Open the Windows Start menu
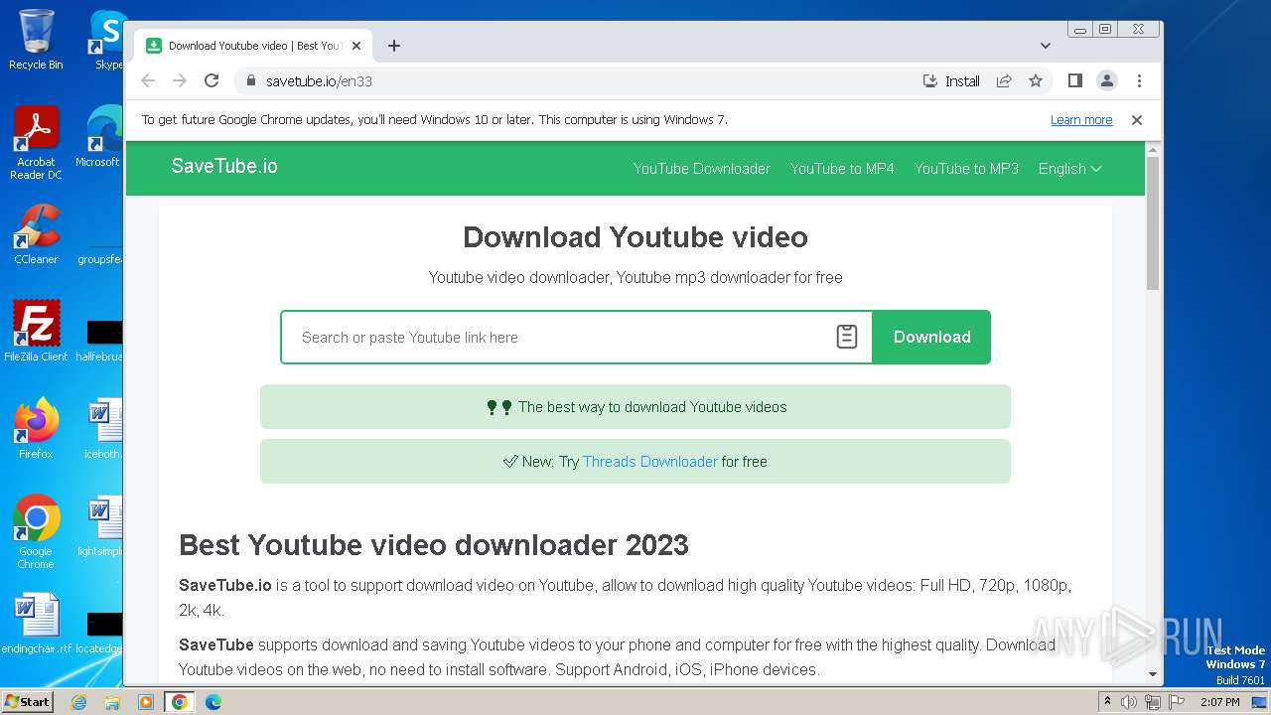This screenshot has height=715, width=1271. coord(27,702)
